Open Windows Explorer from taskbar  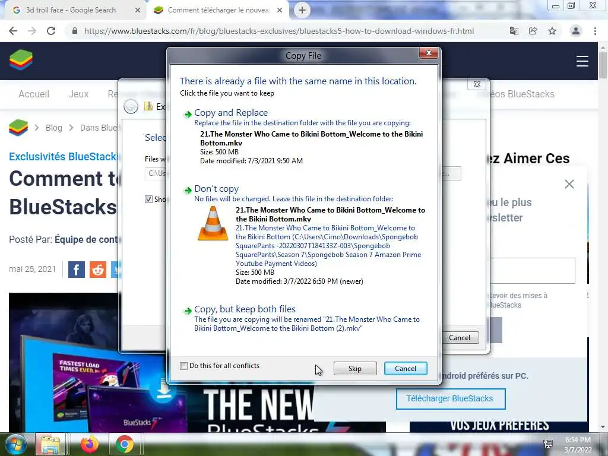click(51, 444)
